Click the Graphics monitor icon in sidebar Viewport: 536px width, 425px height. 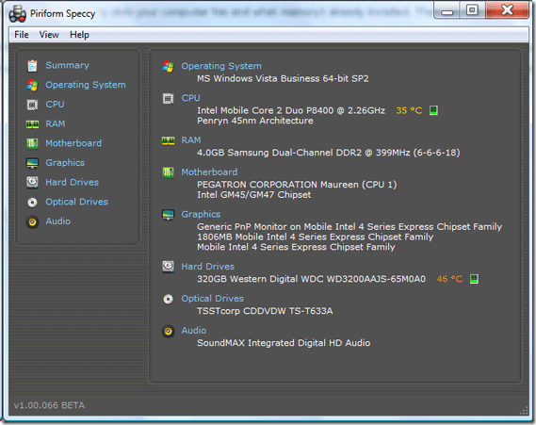click(32, 163)
